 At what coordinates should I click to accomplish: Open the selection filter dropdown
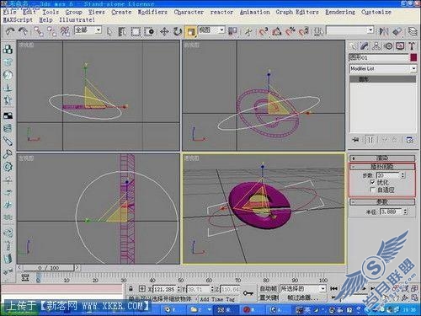(88, 29)
